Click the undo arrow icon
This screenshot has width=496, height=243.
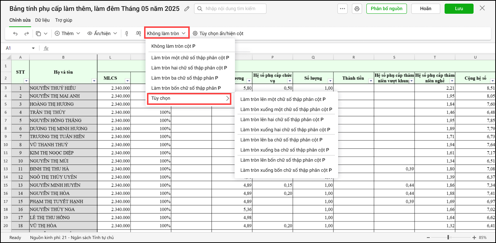(x=15, y=34)
